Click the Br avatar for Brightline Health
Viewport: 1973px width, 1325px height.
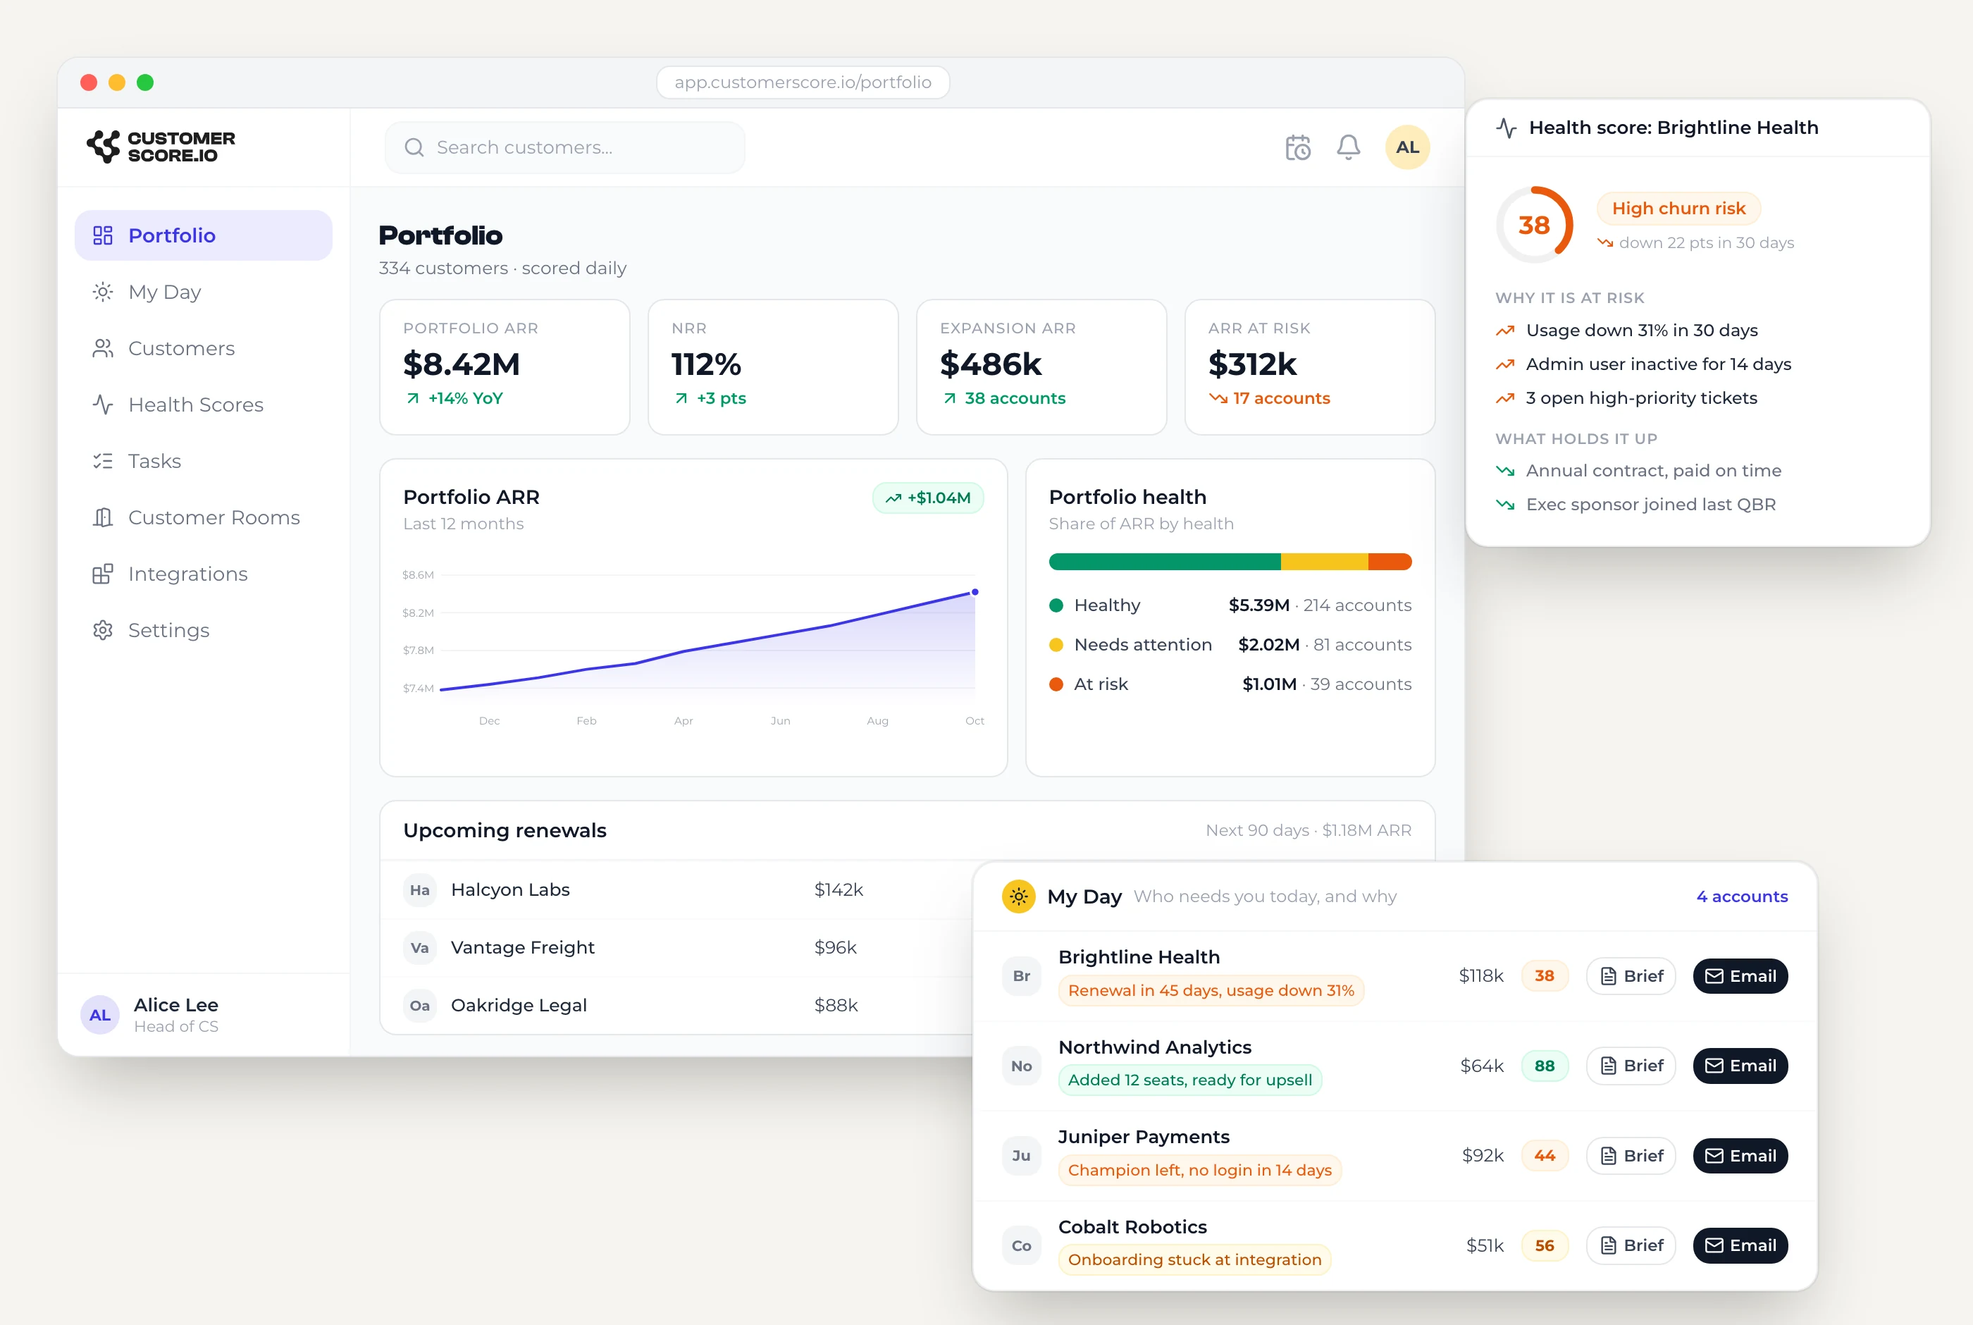1021,976
